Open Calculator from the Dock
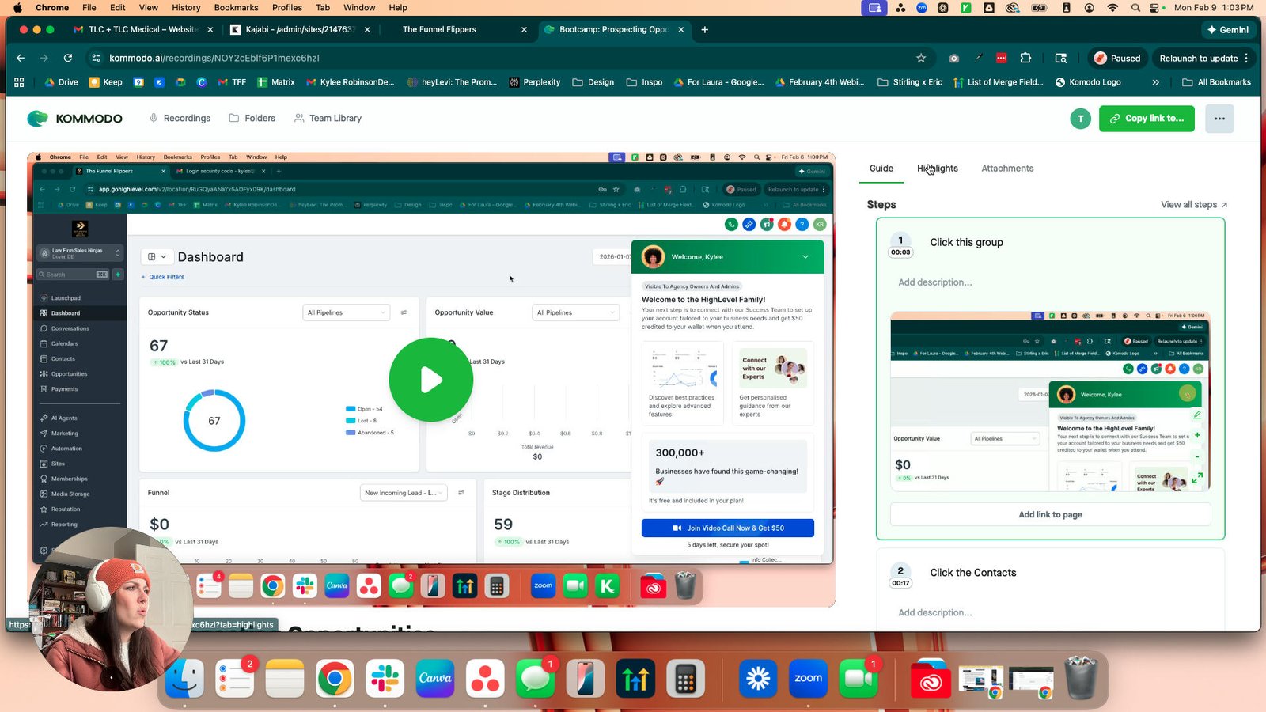The width and height of the screenshot is (1266, 712). [685, 678]
